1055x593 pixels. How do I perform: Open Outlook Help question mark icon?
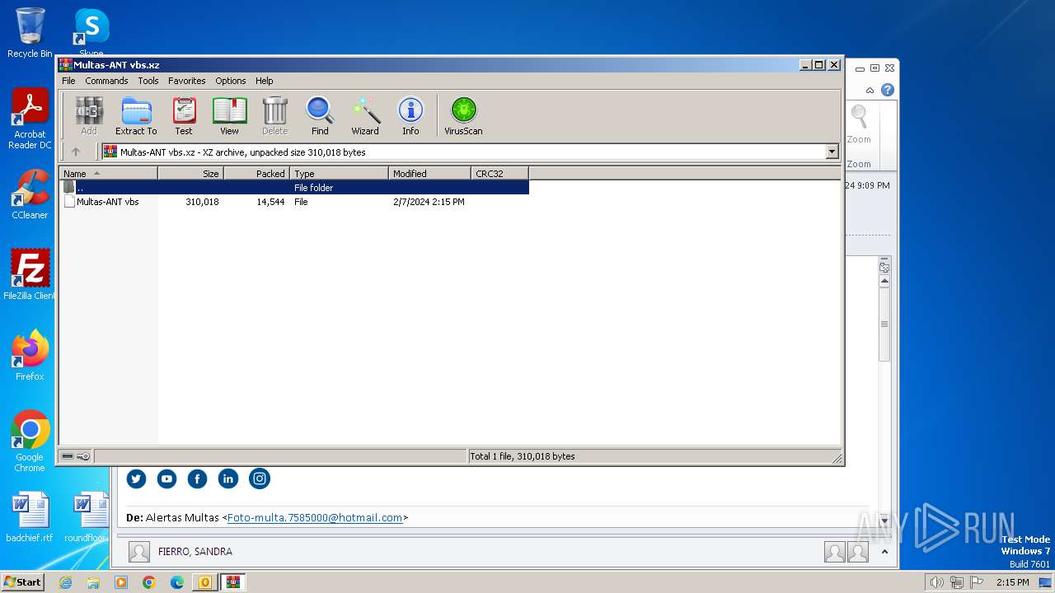pos(888,90)
